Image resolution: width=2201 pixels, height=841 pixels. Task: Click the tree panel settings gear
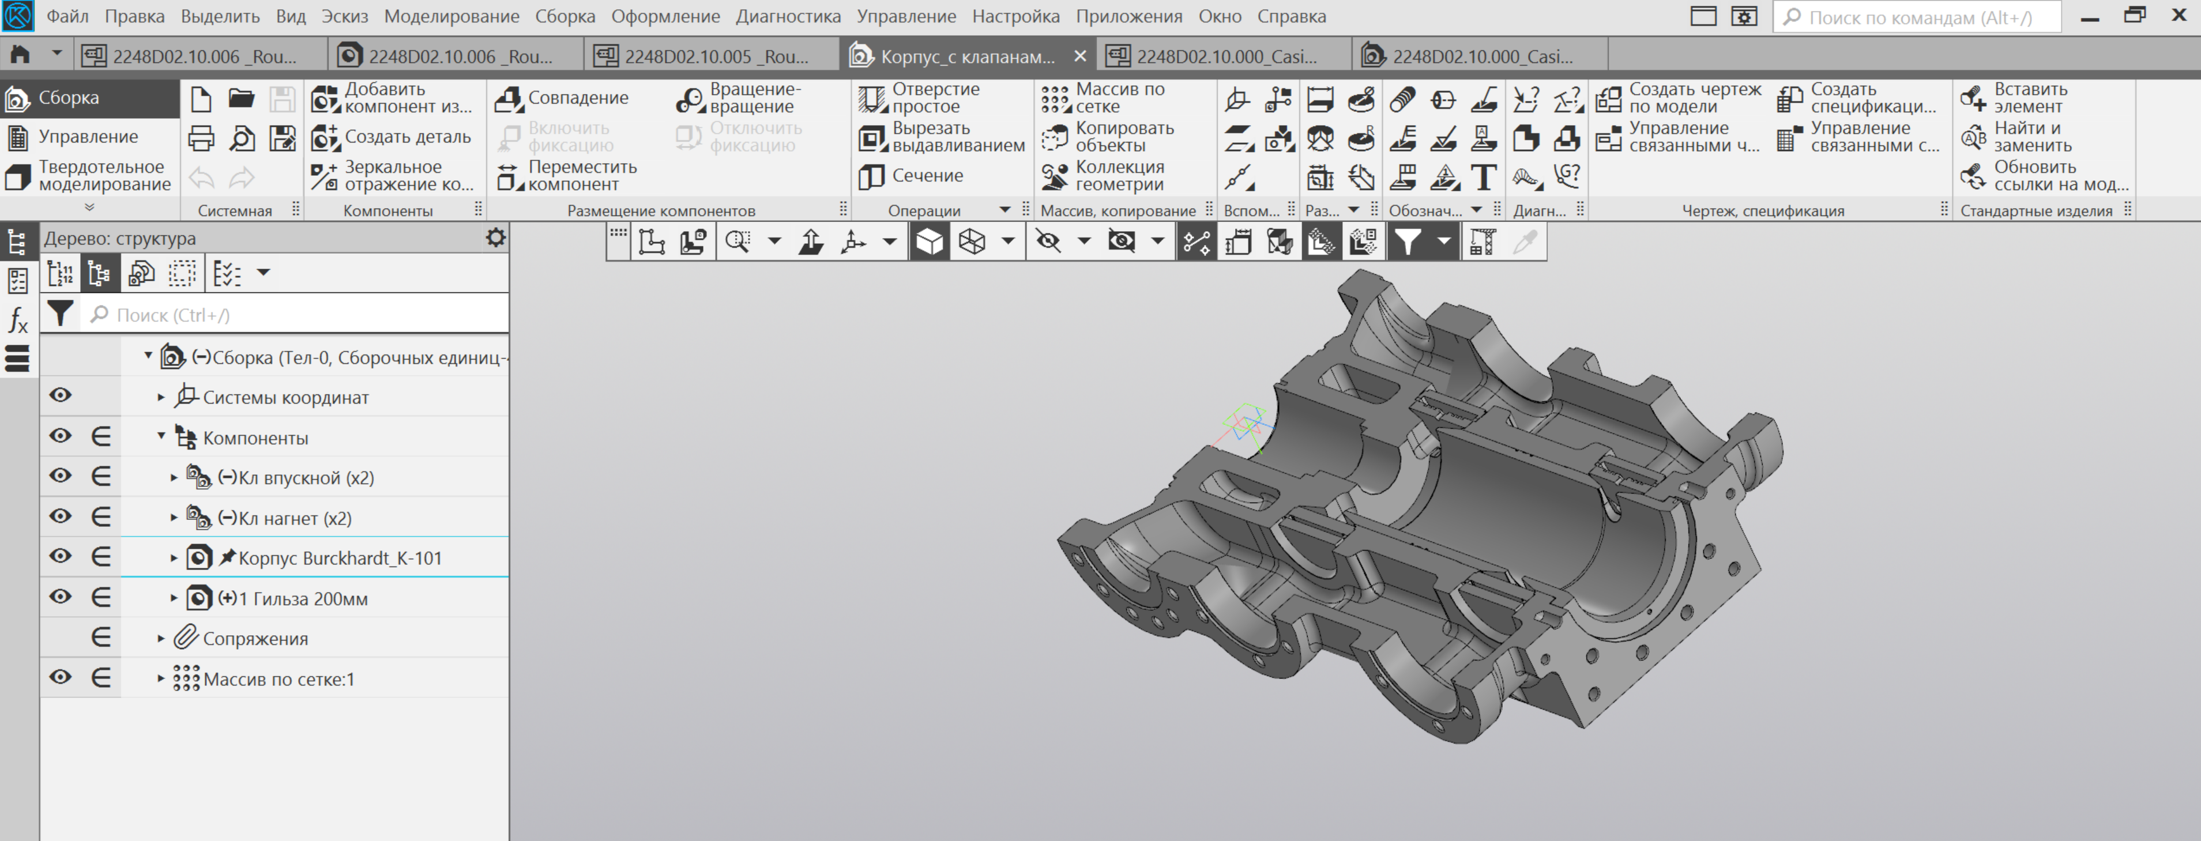[495, 238]
